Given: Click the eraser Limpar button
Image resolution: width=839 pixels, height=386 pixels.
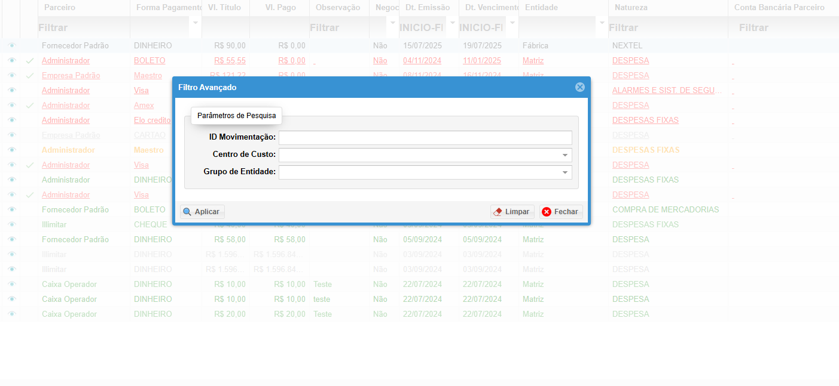Looking at the screenshot, I should click(512, 212).
